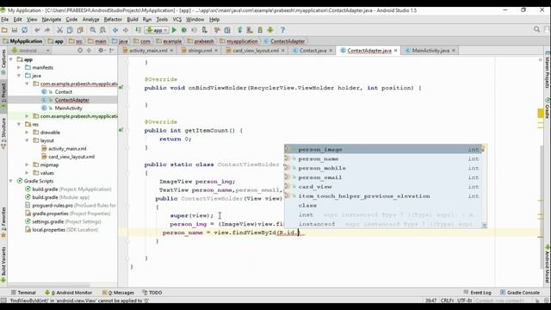The image size is (551, 310).
Task: Switch to the MainActivity.java tab
Action: [430, 51]
